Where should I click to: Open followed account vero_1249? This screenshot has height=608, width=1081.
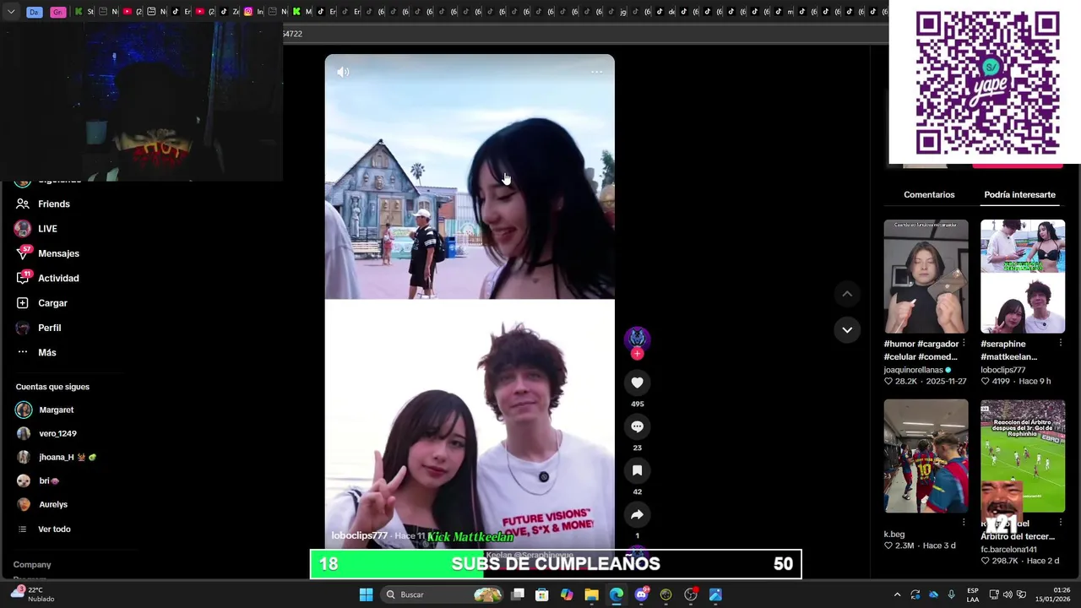(x=57, y=433)
